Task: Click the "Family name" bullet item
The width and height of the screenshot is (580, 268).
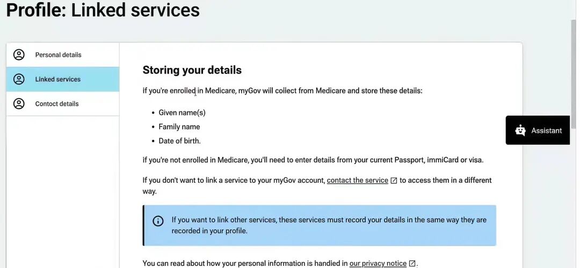Action: 179,127
